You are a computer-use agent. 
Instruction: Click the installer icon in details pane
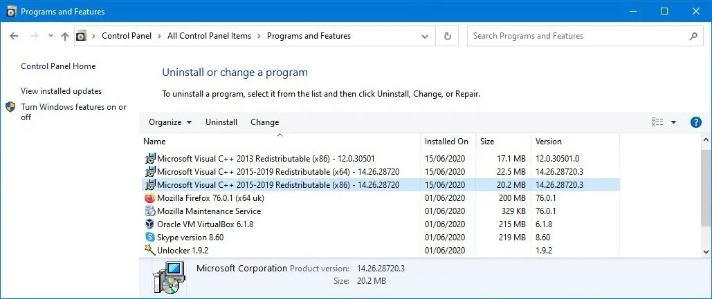[x=169, y=278]
